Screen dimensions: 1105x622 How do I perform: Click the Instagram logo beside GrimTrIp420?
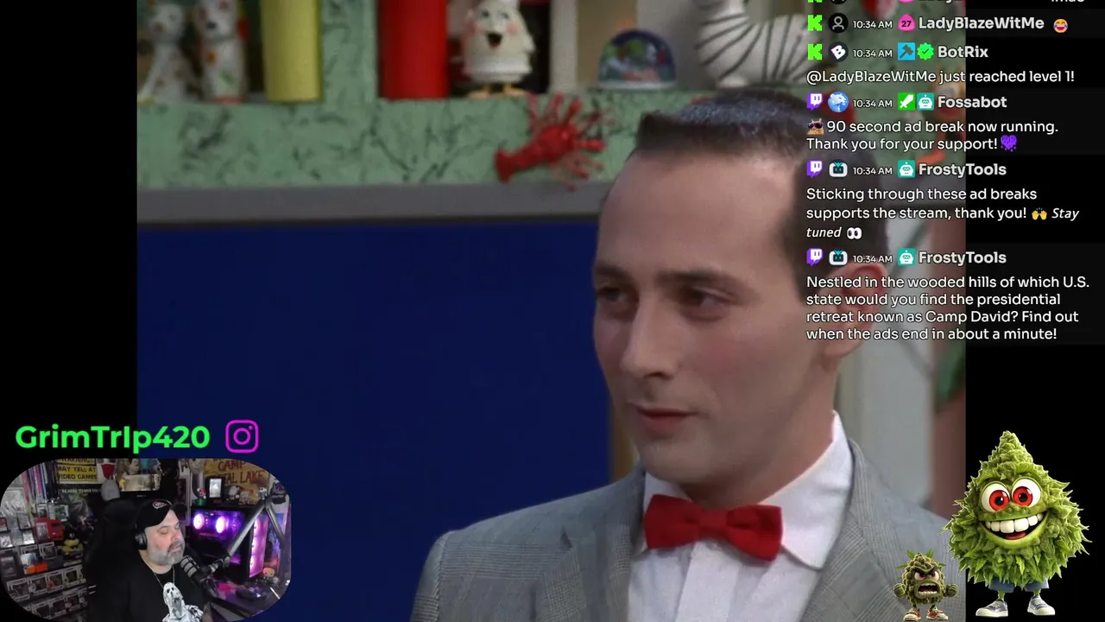(x=242, y=436)
